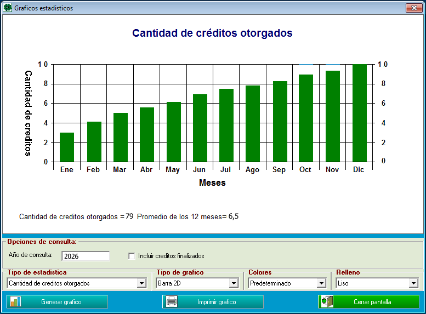Click the Año de consulta input field

coord(86,256)
